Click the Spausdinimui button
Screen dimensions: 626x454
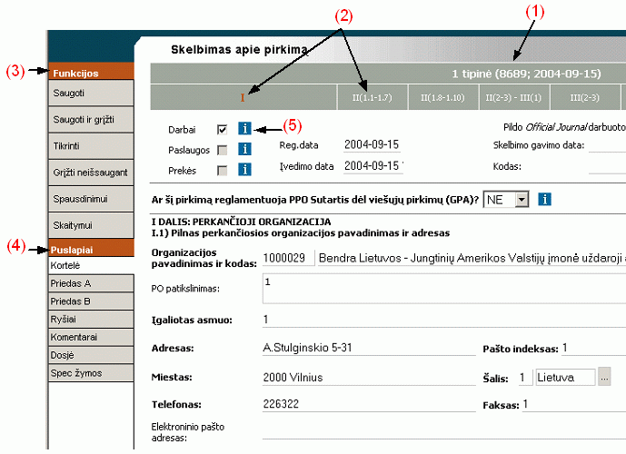[x=91, y=199]
